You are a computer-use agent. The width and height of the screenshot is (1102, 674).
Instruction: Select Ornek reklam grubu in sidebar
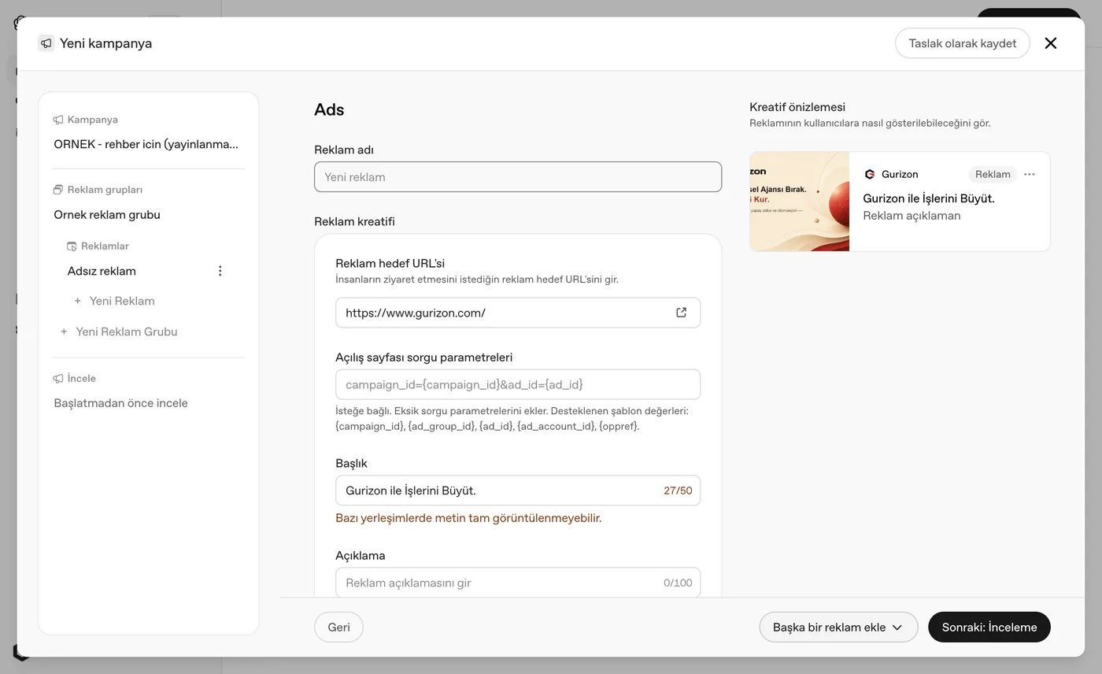[107, 215]
